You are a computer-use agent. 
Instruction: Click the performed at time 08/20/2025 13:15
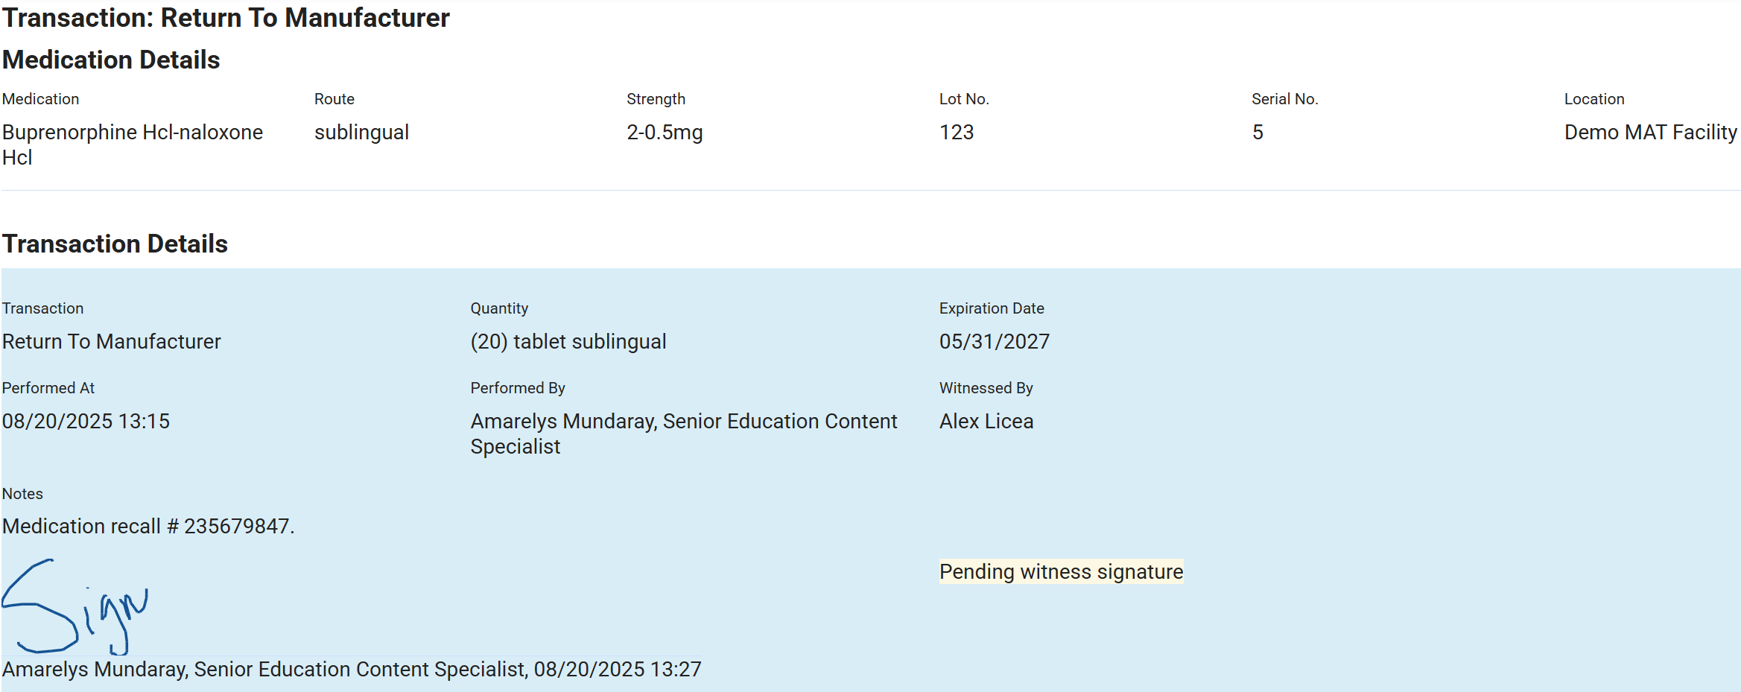[86, 422]
